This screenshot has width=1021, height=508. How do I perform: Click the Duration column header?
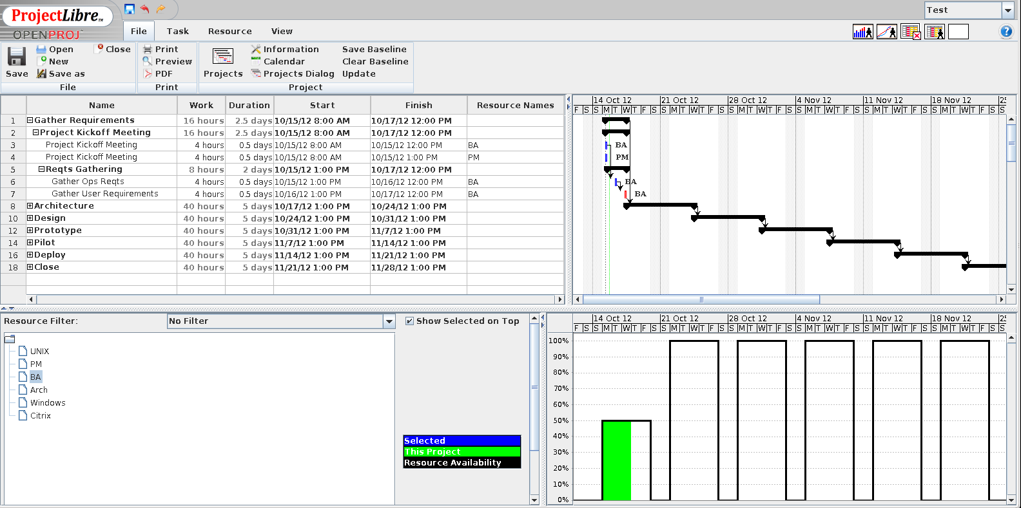pos(249,105)
